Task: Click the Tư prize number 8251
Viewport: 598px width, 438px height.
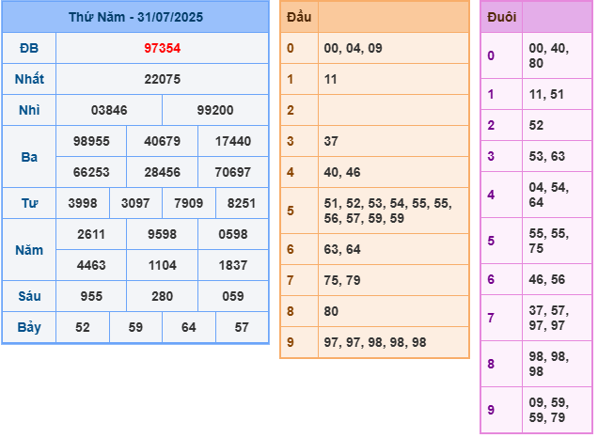Action: click(x=242, y=203)
